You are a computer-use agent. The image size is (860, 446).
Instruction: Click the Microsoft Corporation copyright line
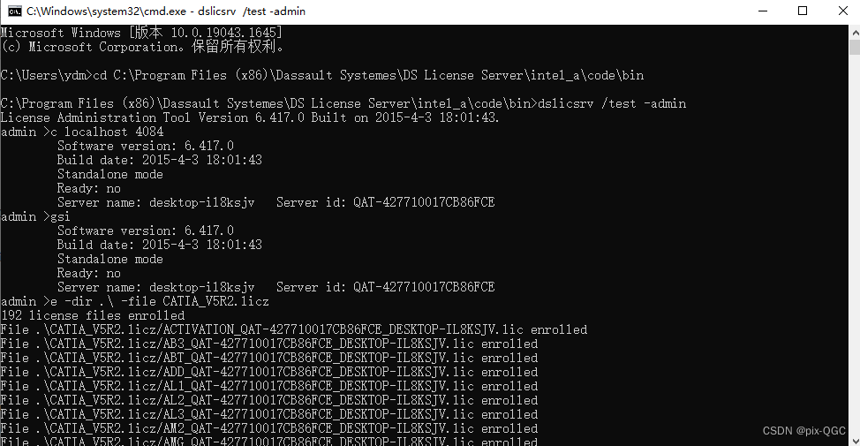coord(141,47)
